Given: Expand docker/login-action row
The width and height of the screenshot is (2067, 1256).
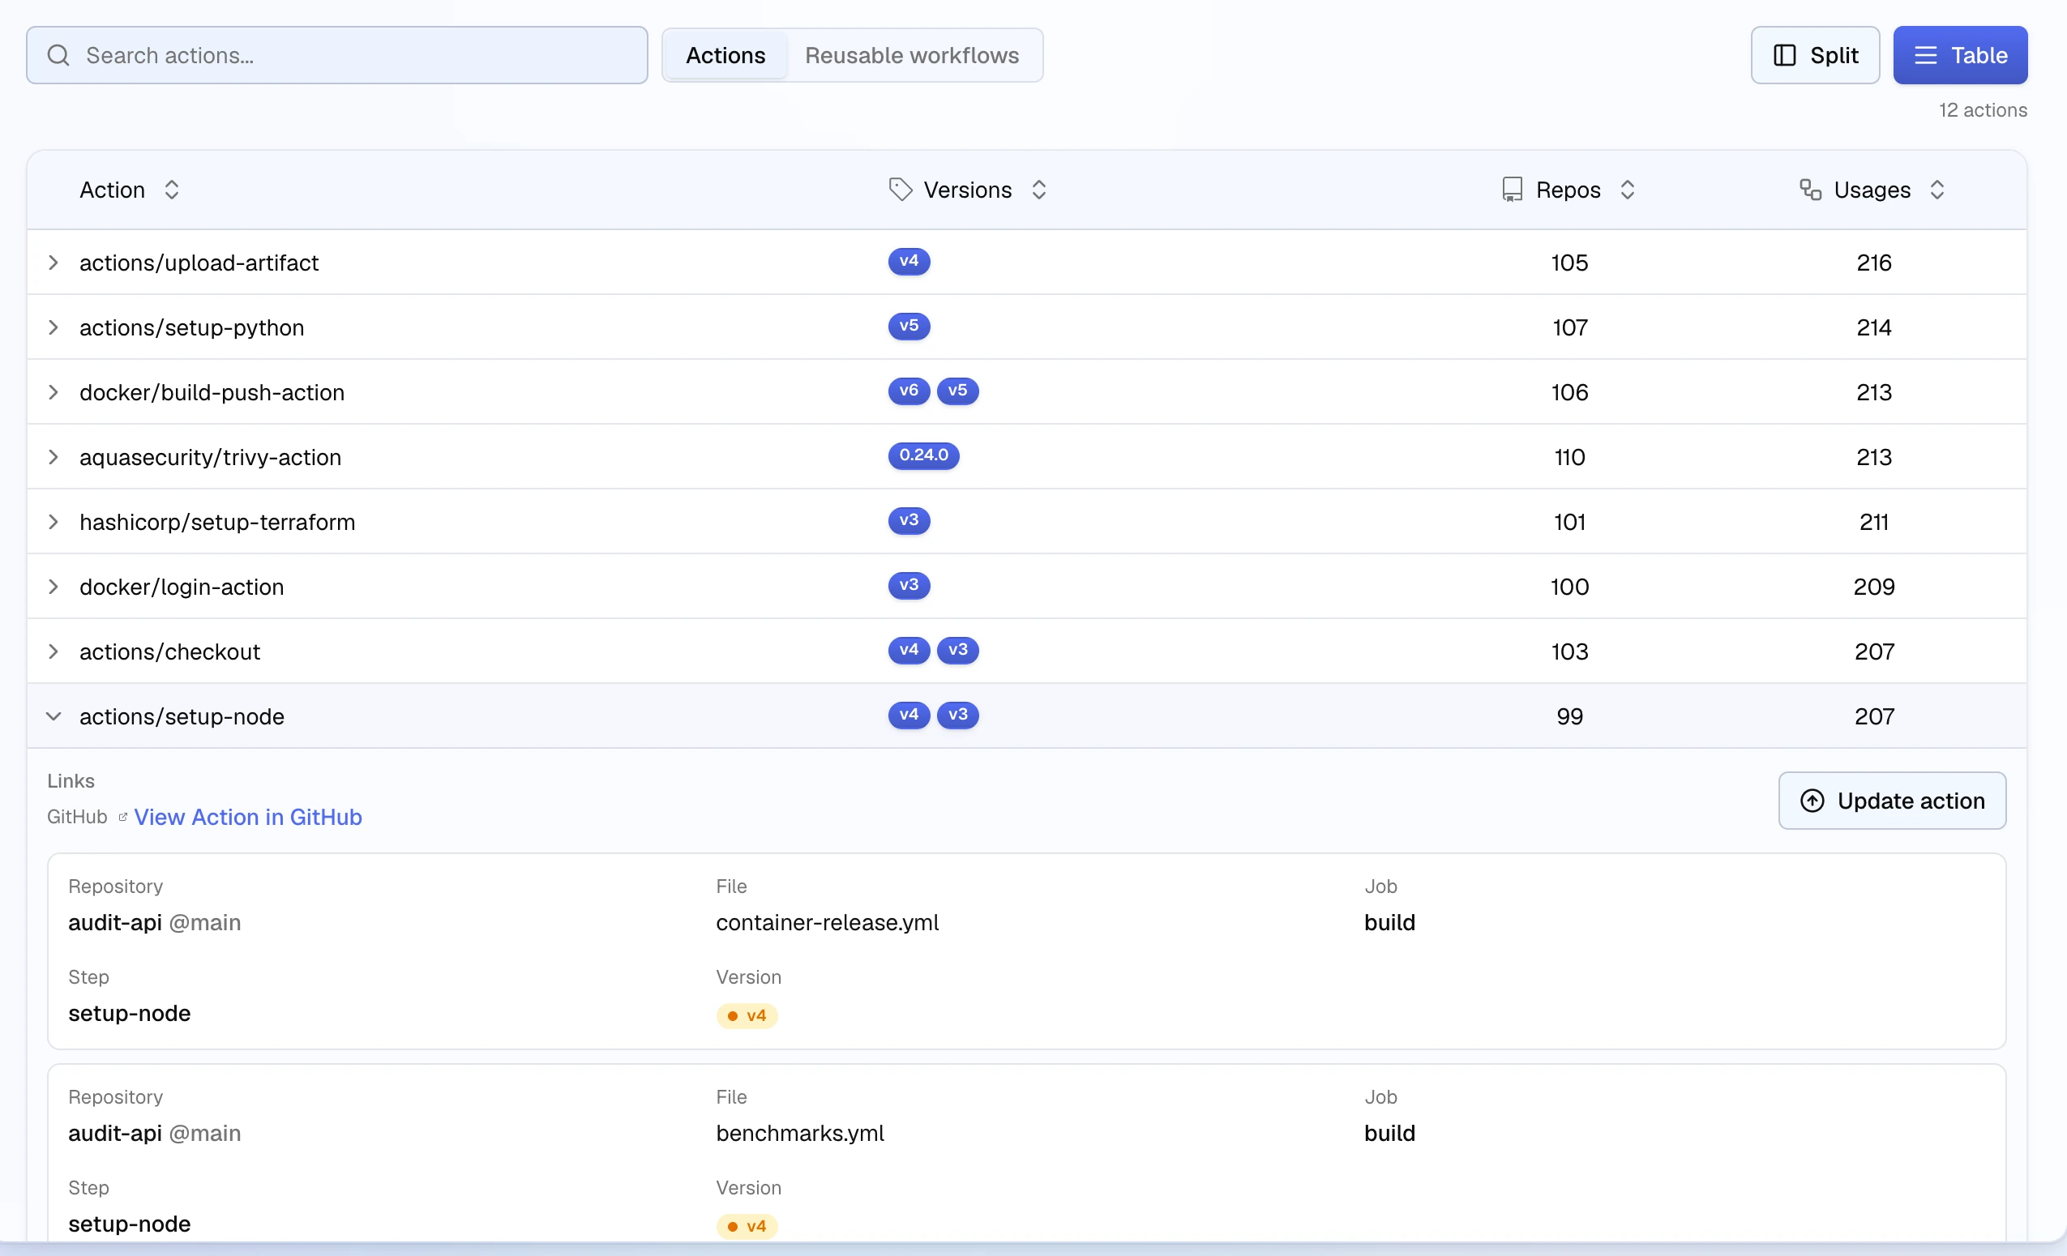Looking at the screenshot, I should coord(53,587).
